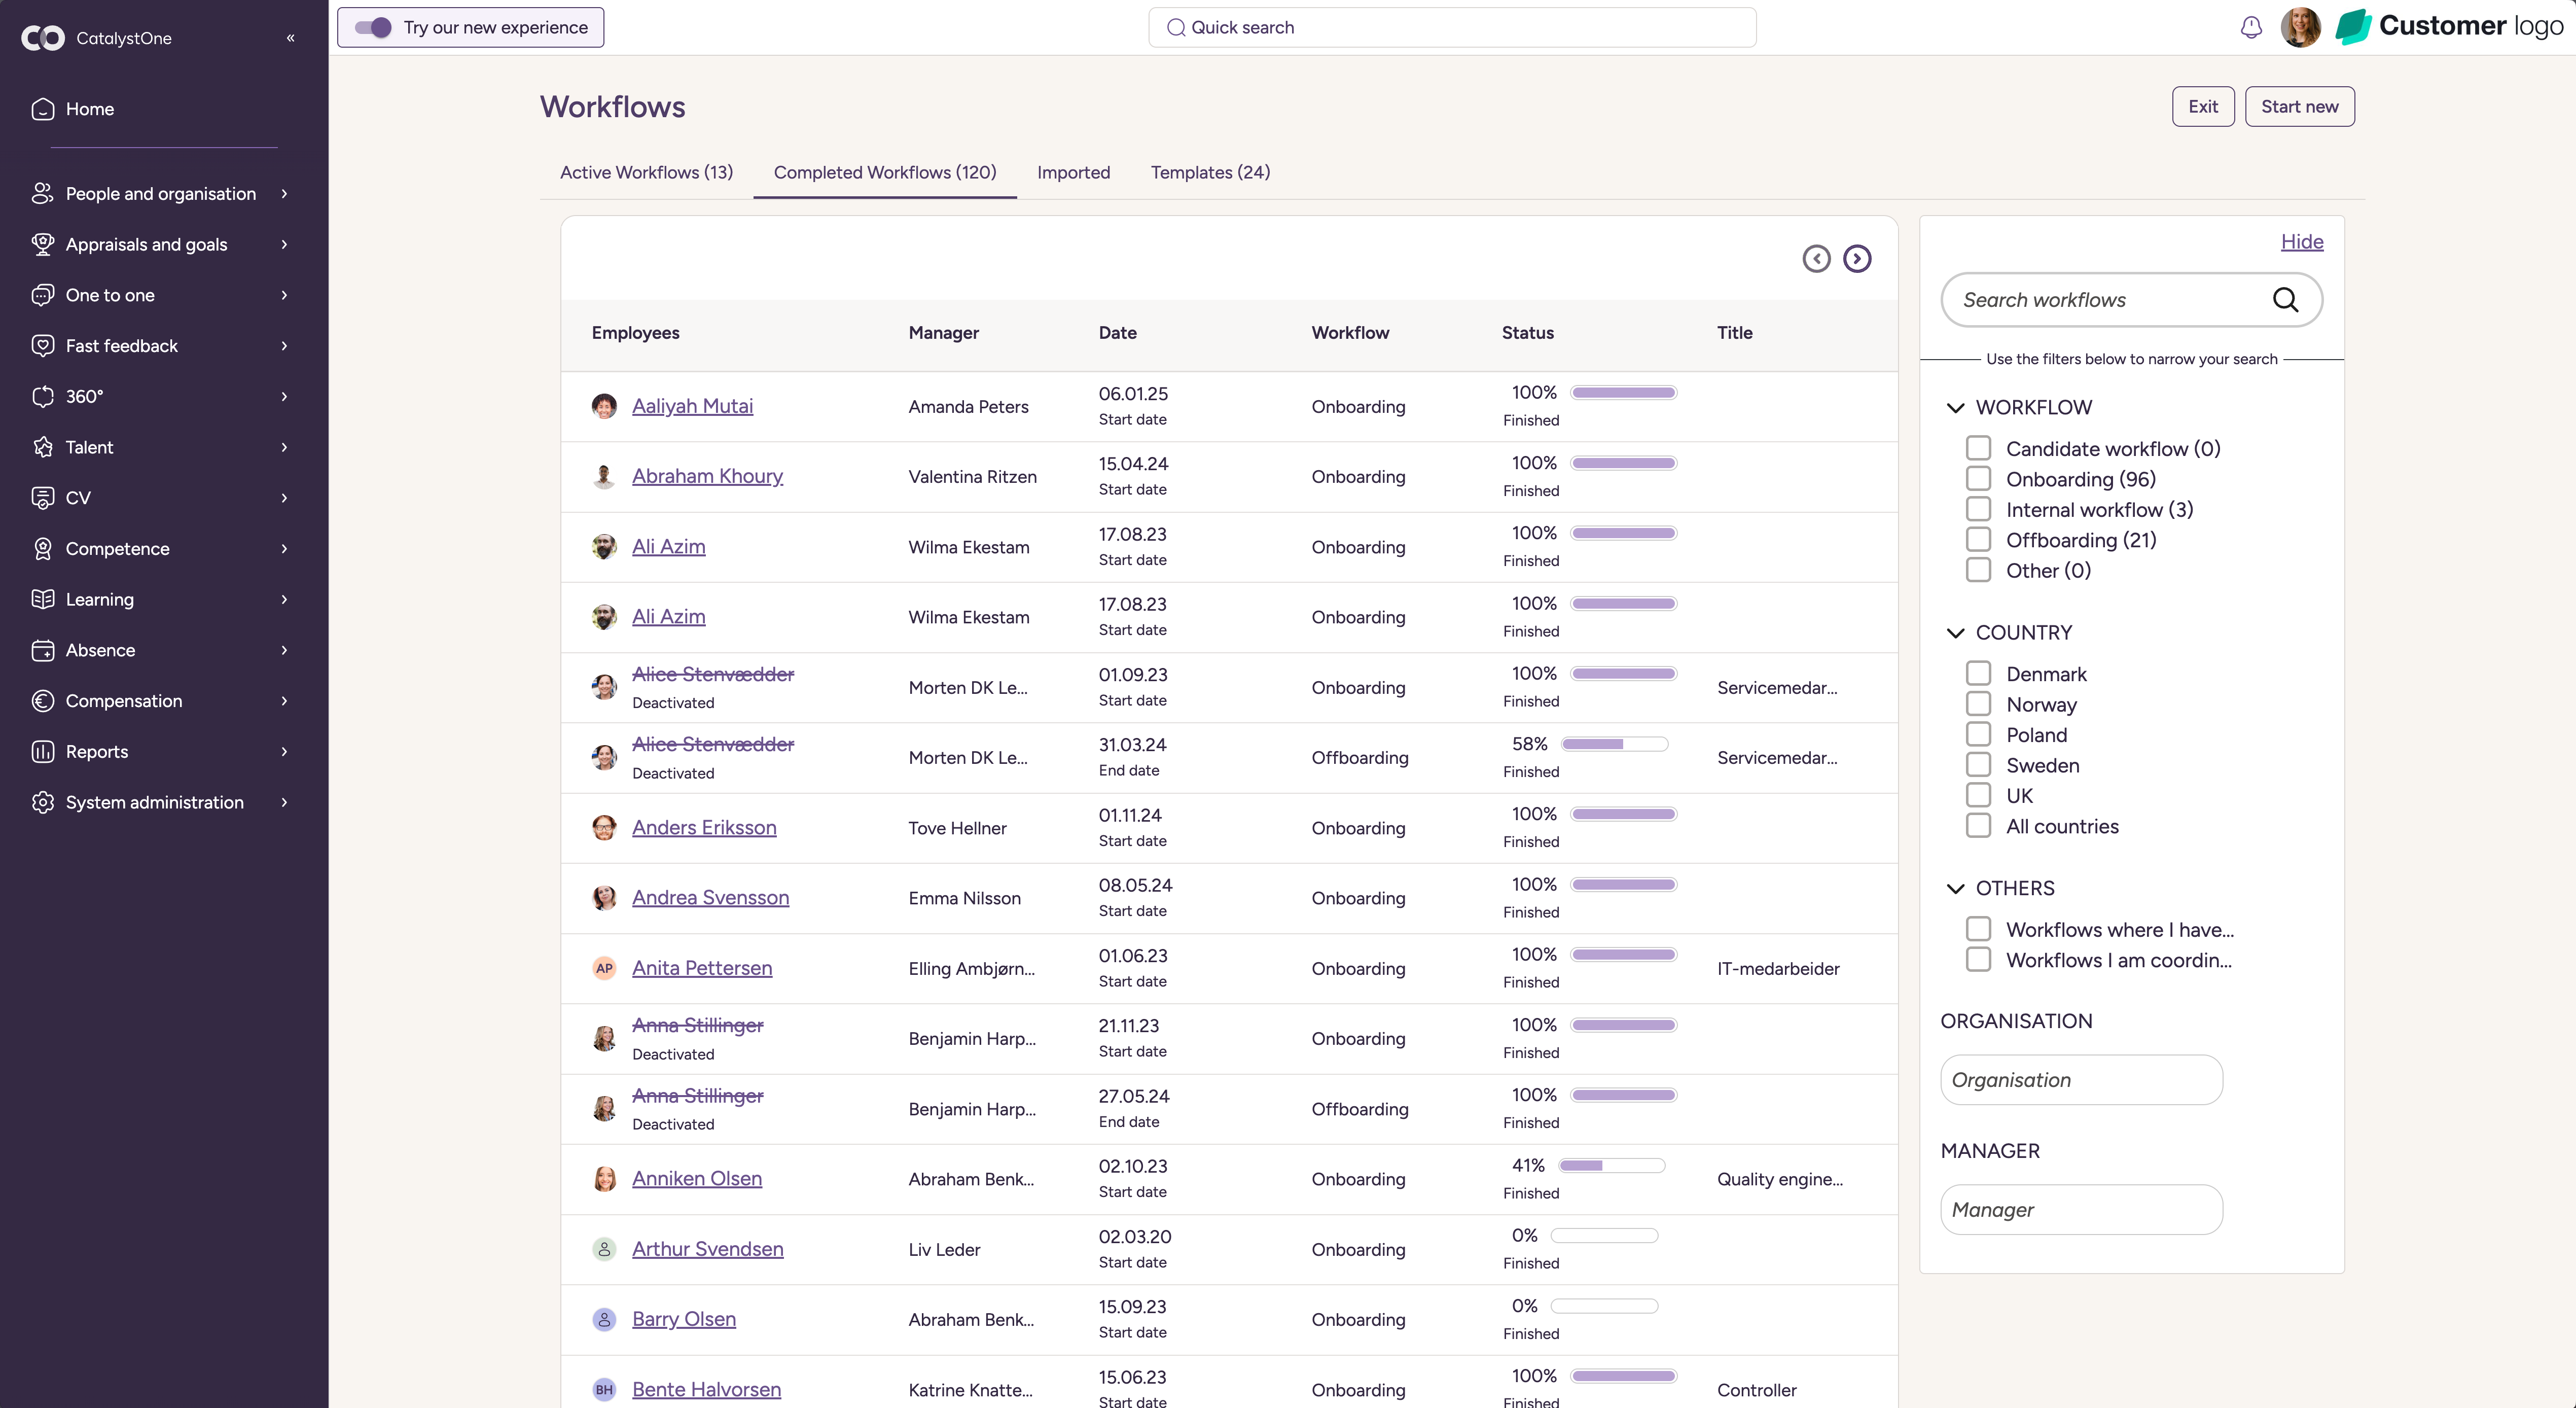Click the search workflows magnifier icon
Screen dimensions: 2576x1408
pos(2285,300)
